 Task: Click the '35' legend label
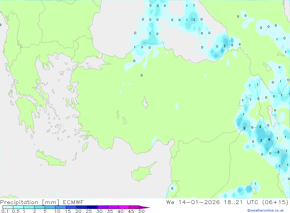tap(110, 211)
